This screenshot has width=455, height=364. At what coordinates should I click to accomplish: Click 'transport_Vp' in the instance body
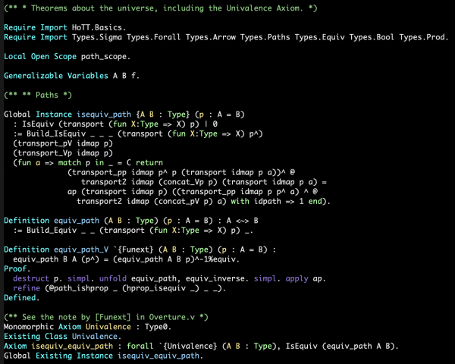[45, 153]
